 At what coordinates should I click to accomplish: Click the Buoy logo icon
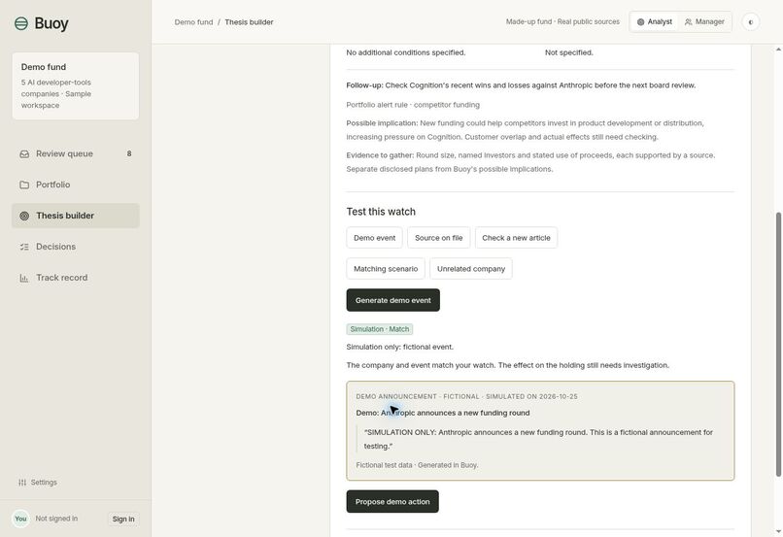[x=21, y=23]
